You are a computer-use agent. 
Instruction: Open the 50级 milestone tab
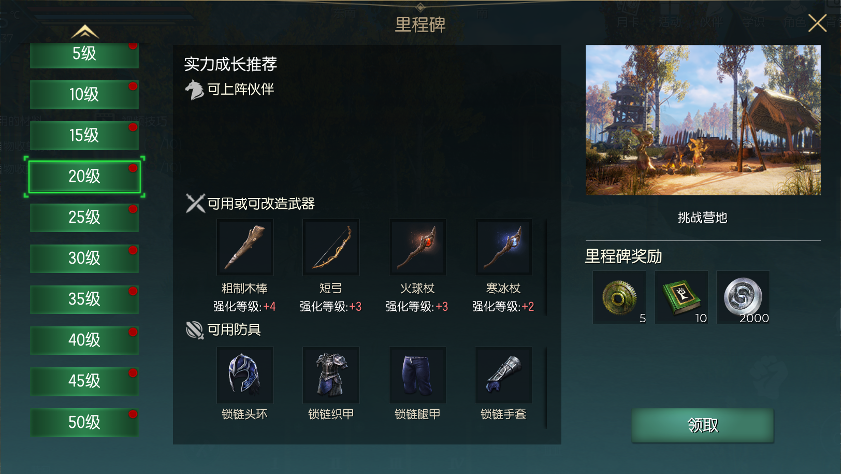pos(84,422)
